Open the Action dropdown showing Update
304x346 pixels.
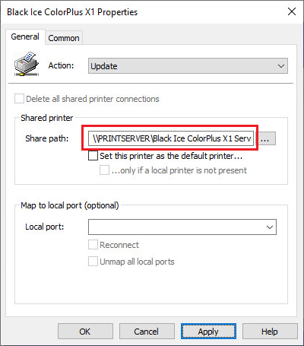(188, 66)
